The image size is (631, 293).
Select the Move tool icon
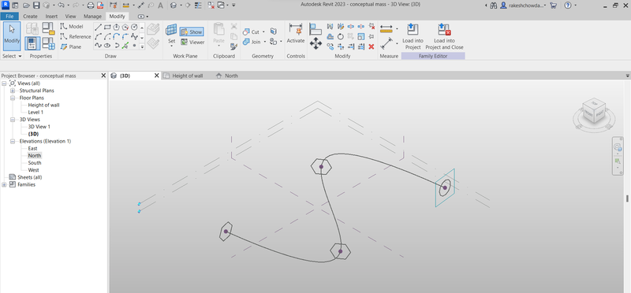tap(315, 43)
